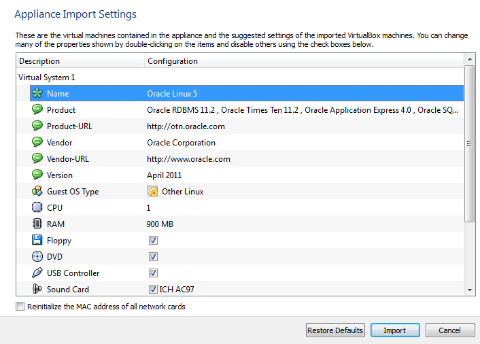Uncheck the Floppy checkbox
This screenshot has height=344, width=480.
[x=153, y=241]
